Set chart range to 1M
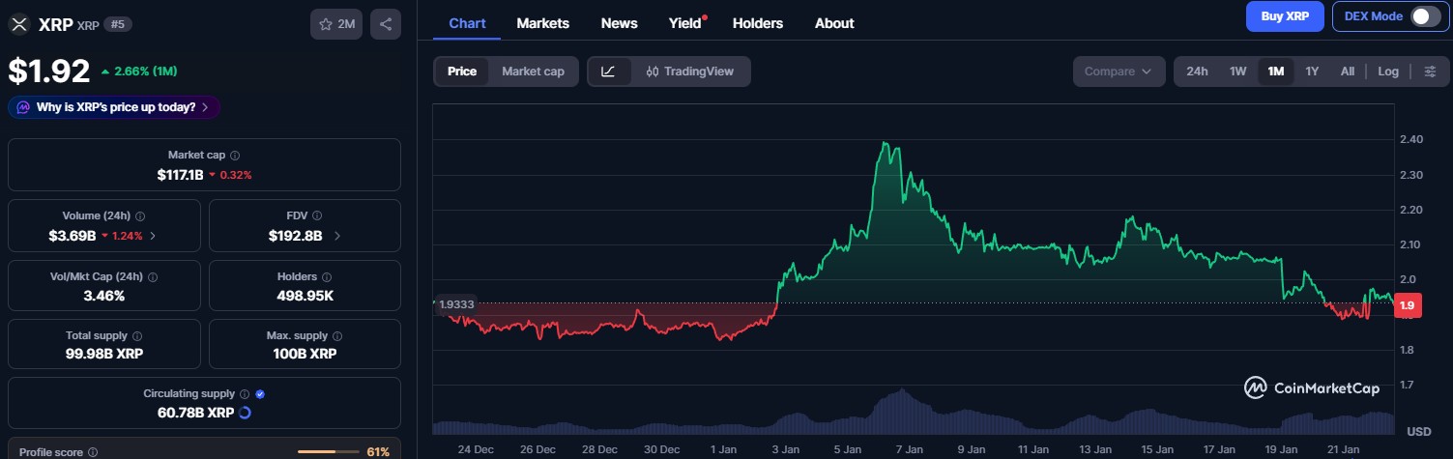Screen dimensions: 1453x459 pos(1275,72)
